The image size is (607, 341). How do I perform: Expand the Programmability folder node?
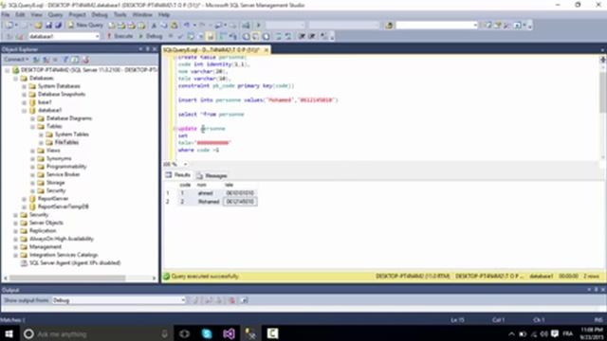(32, 167)
